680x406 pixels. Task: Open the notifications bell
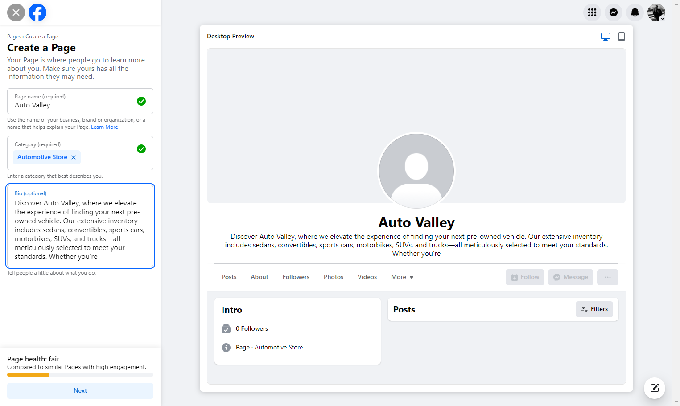click(635, 12)
